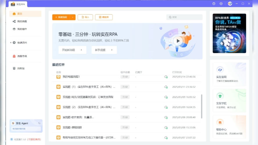Screen dimensions: 258x145
Task: Open the 帮助中心 card
Action: [229, 127]
